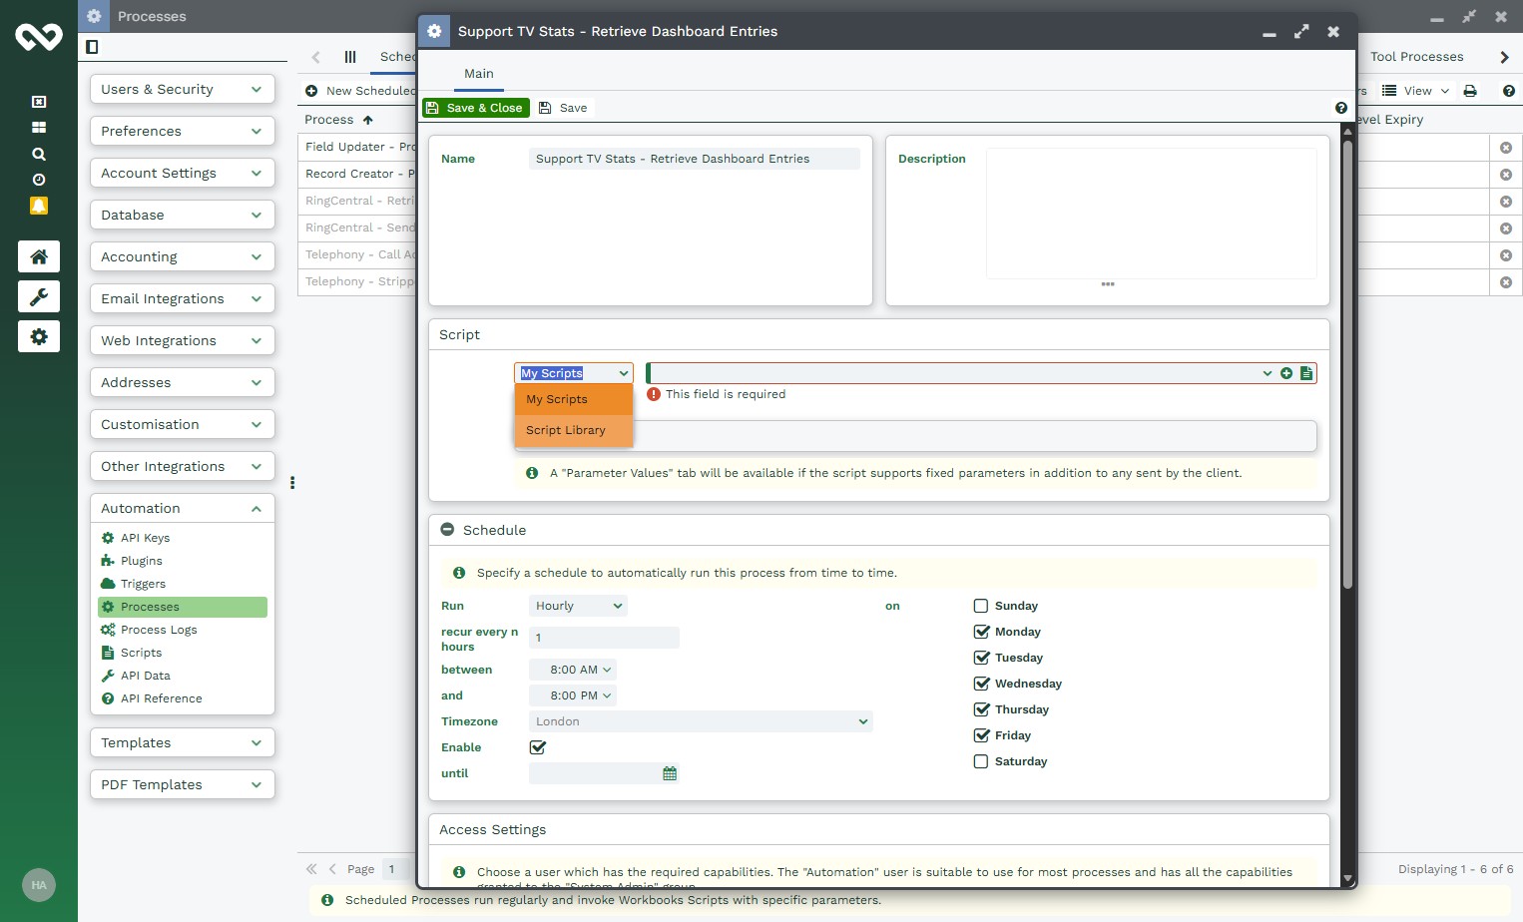
Task: Open the Run frequency Hourly dropdown
Action: [578, 606]
